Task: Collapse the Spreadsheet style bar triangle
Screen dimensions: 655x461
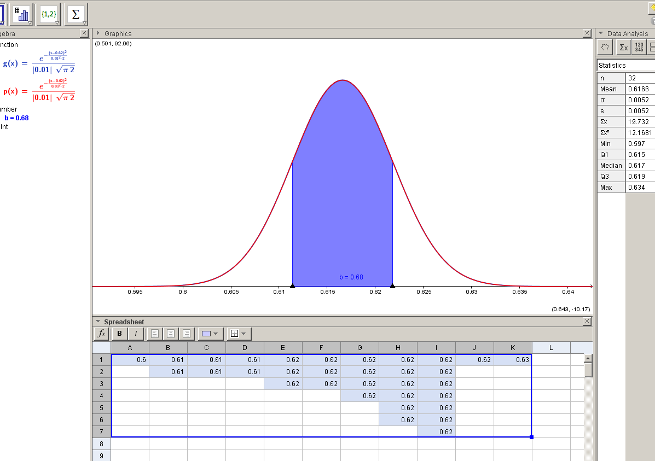Action: click(98, 322)
